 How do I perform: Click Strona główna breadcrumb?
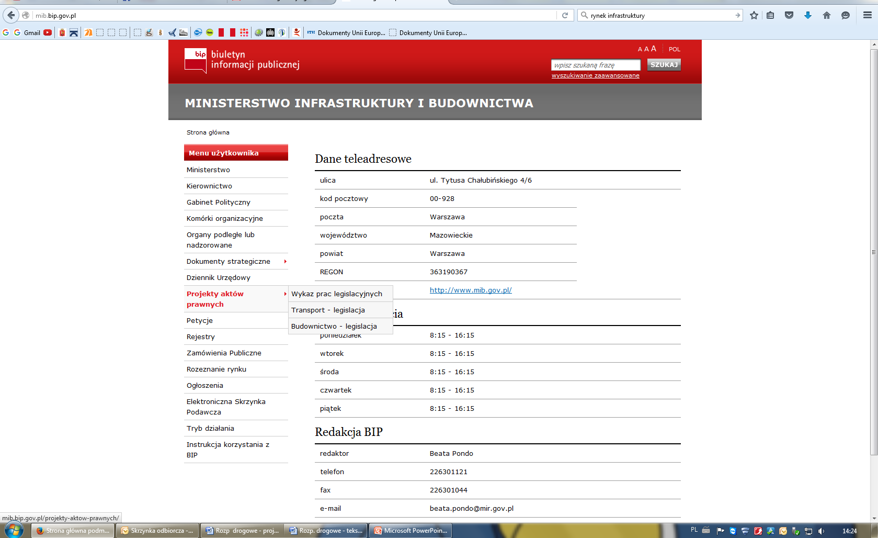pos(208,132)
